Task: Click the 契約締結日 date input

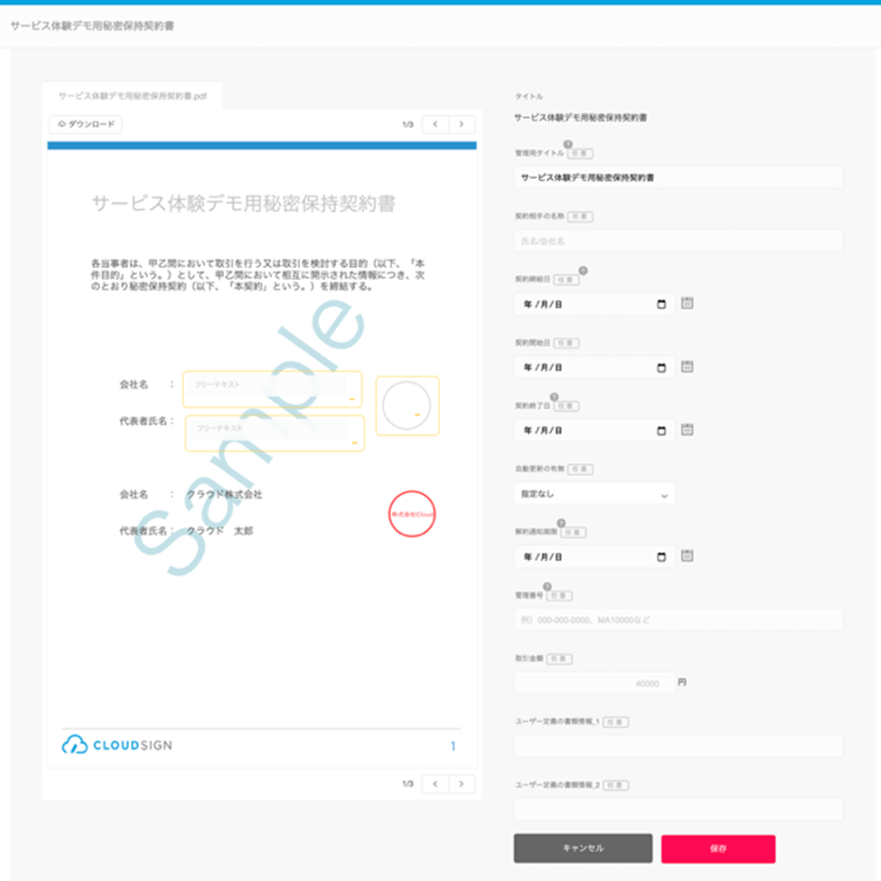Action: (x=595, y=304)
